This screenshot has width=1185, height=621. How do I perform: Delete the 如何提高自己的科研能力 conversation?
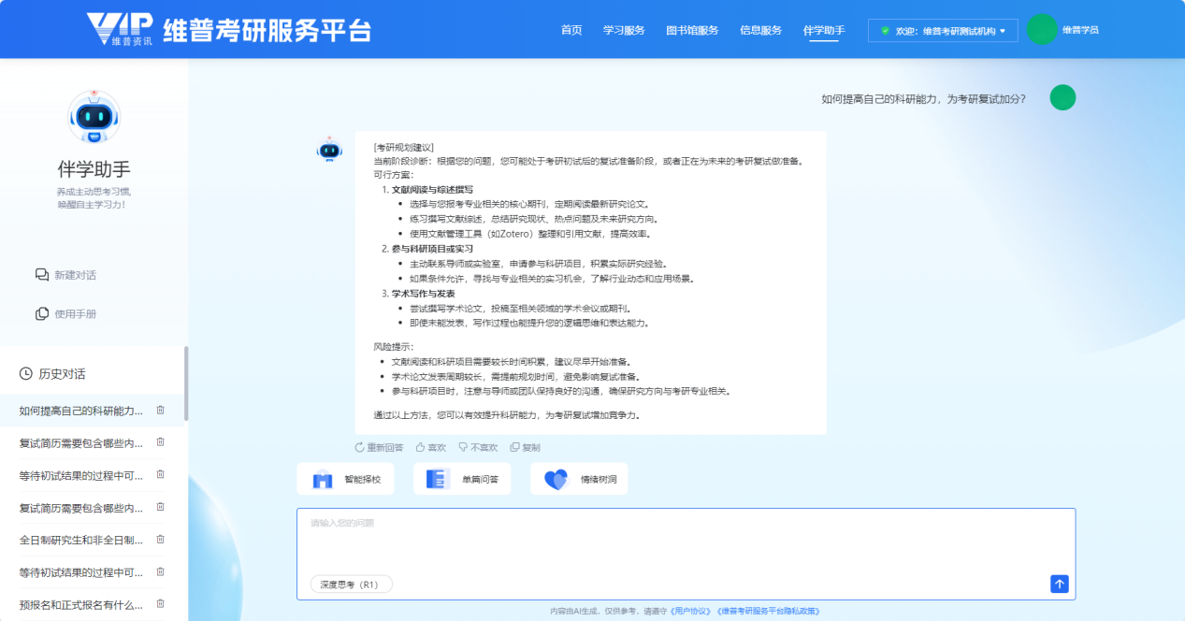[x=161, y=411]
